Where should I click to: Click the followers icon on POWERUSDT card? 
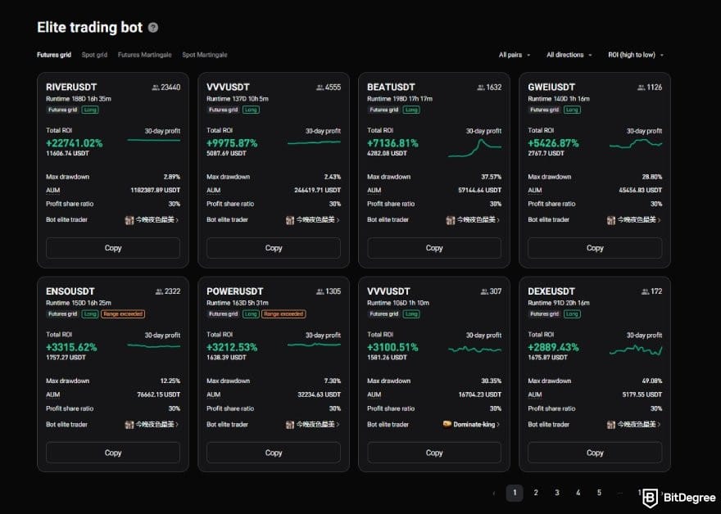(x=320, y=291)
